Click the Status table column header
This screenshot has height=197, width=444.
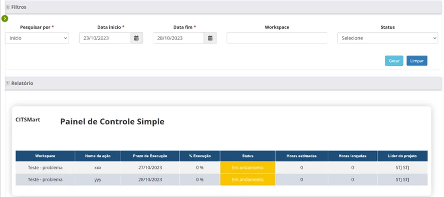pos(248,156)
